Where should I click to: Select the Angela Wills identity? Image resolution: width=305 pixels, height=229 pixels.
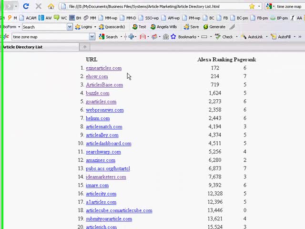click(x=163, y=27)
